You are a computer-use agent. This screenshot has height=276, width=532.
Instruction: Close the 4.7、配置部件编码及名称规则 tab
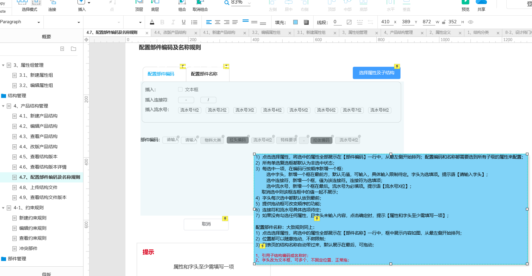point(147,33)
